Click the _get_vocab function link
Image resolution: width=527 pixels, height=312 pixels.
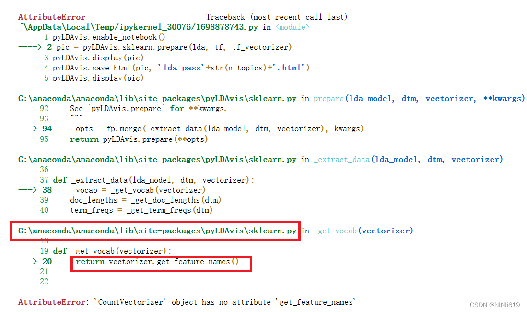pyautogui.click(x=334, y=231)
